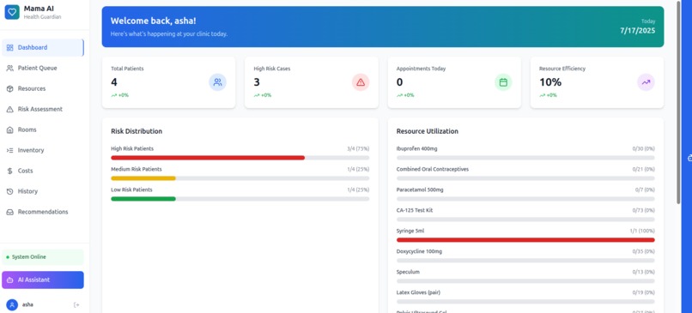Click the History clock icon
Screen dimensions: 692x313
(x=9, y=191)
